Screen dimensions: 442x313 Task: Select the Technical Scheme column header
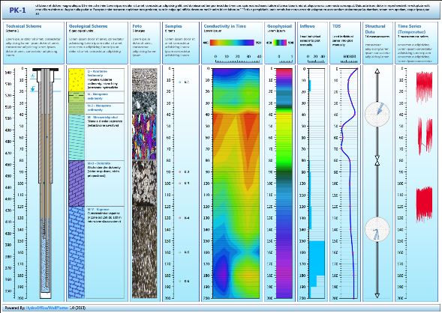tap(24, 26)
